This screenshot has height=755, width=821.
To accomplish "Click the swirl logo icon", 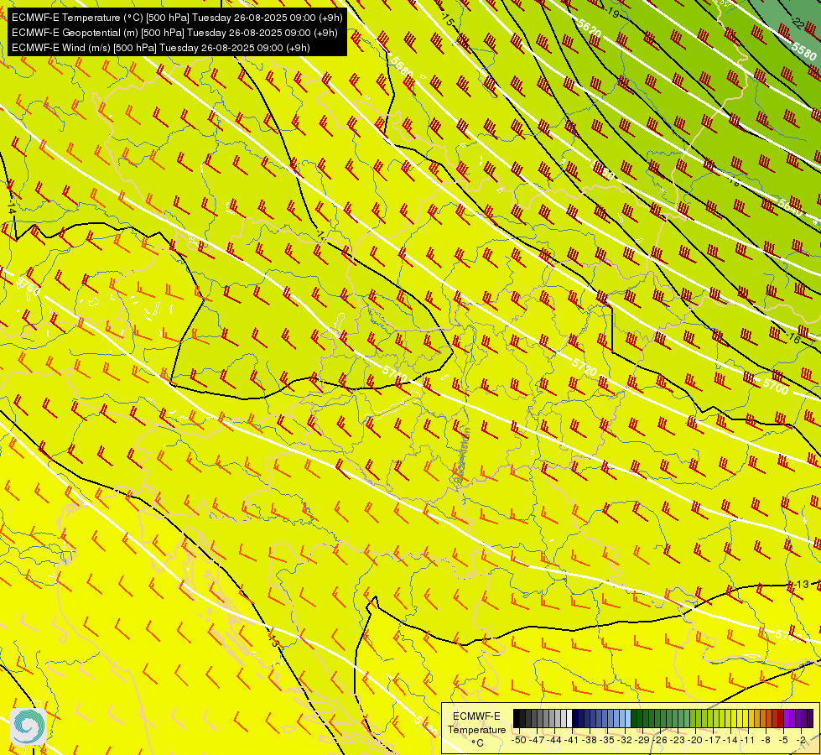I will click(x=29, y=726).
